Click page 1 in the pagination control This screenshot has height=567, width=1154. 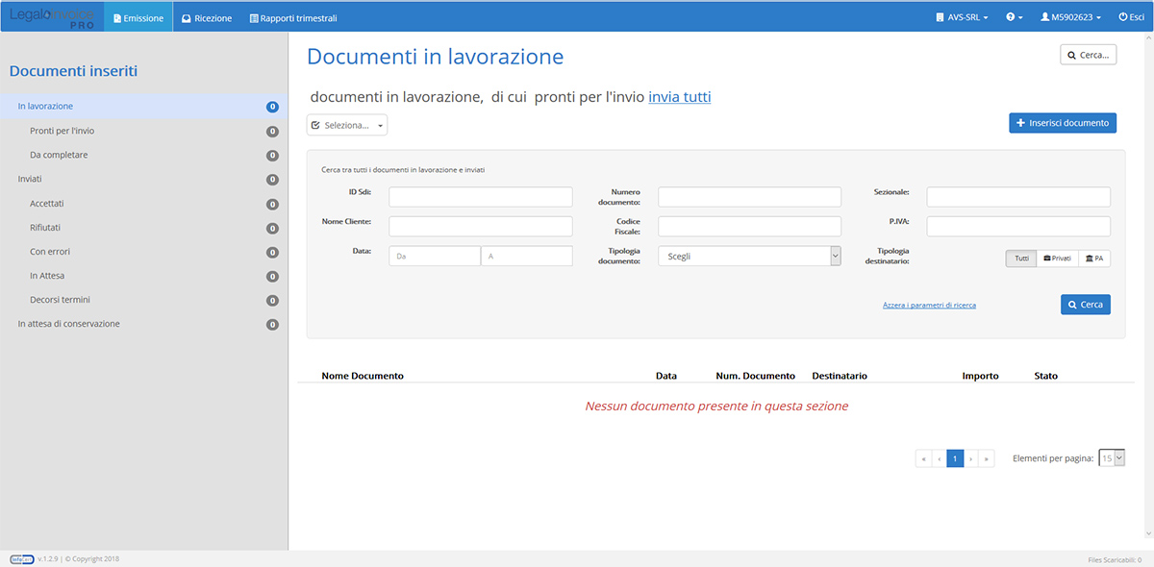955,458
